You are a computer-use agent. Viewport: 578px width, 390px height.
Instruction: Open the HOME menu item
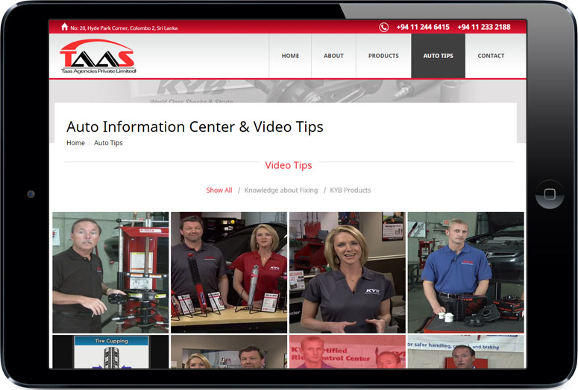pyautogui.click(x=290, y=56)
